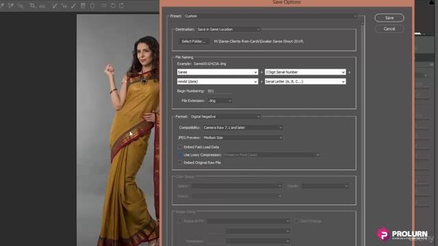Viewport: 438px width, 246px height.
Task: Open JPEG Preview Medium Size dropdown
Action: coord(243,137)
